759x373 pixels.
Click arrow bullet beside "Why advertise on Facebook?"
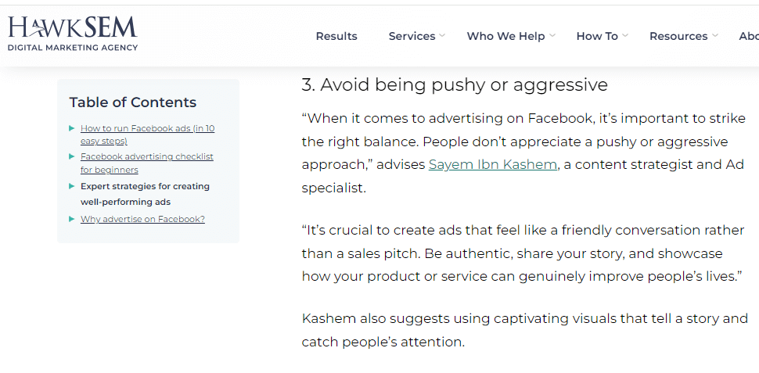(72, 219)
